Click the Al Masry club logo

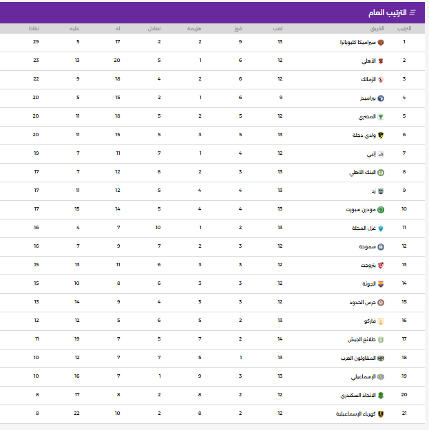381,117
